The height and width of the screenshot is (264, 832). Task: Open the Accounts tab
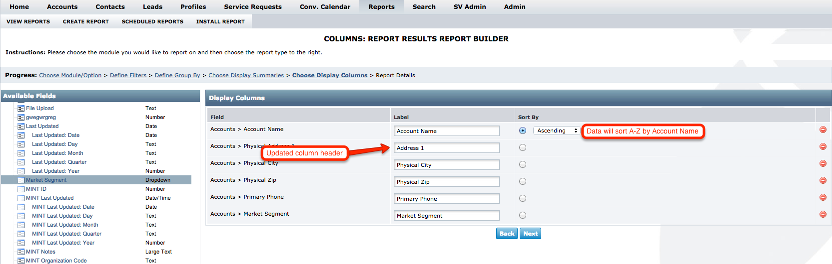coord(62,7)
